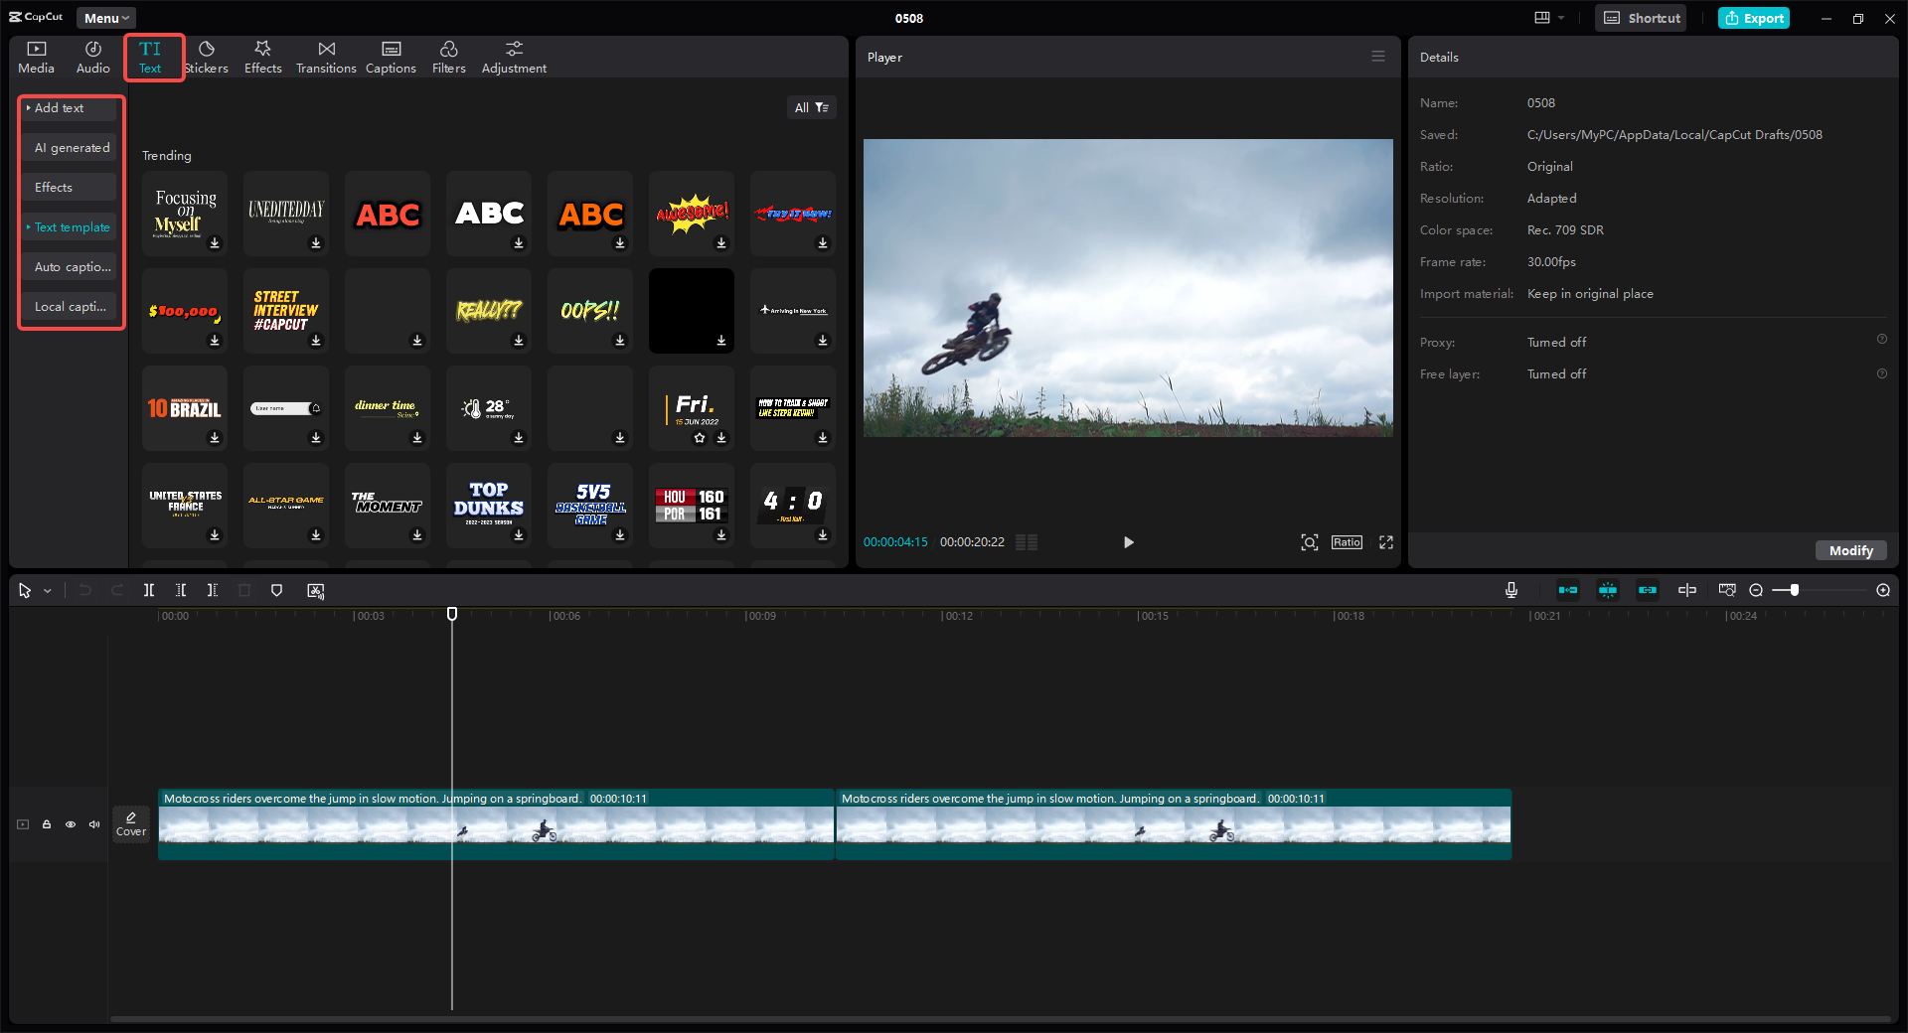Switch to the Audio tab
This screenshot has height=1033, width=1908.
coord(92,57)
